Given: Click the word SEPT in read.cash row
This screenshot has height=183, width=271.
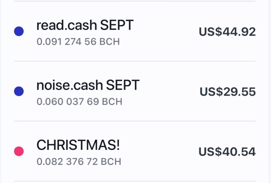Looking at the screenshot, I should coord(117,25).
